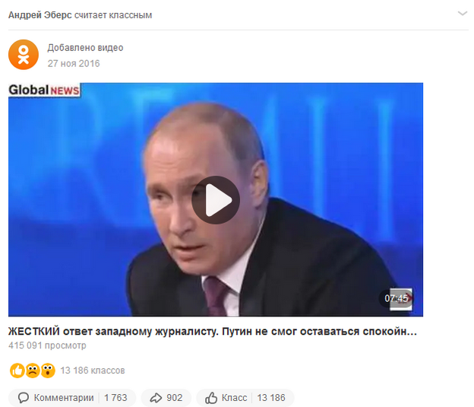Click the thumbs-up reaction emoji

(x=17, y=370)
